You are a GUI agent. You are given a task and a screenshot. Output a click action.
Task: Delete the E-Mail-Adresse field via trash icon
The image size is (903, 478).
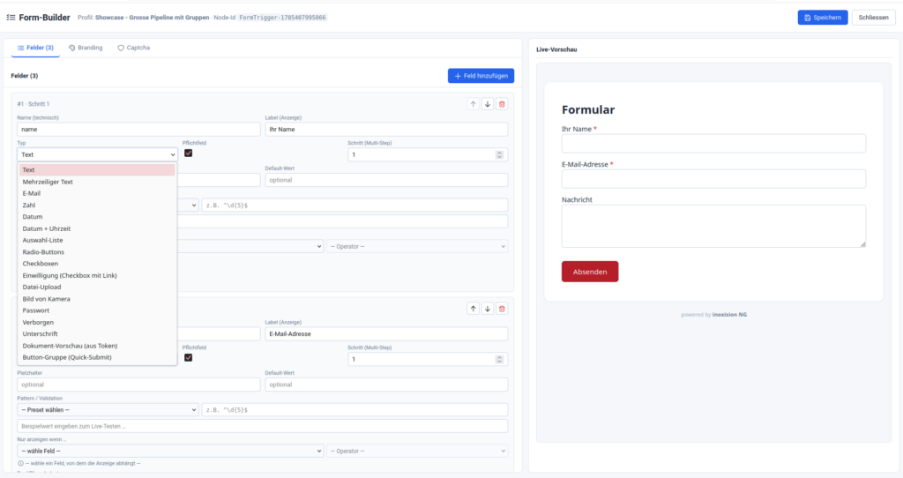tap(502, 309)
